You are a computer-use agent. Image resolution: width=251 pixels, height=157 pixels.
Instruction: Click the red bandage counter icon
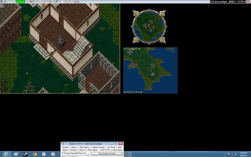31,2
